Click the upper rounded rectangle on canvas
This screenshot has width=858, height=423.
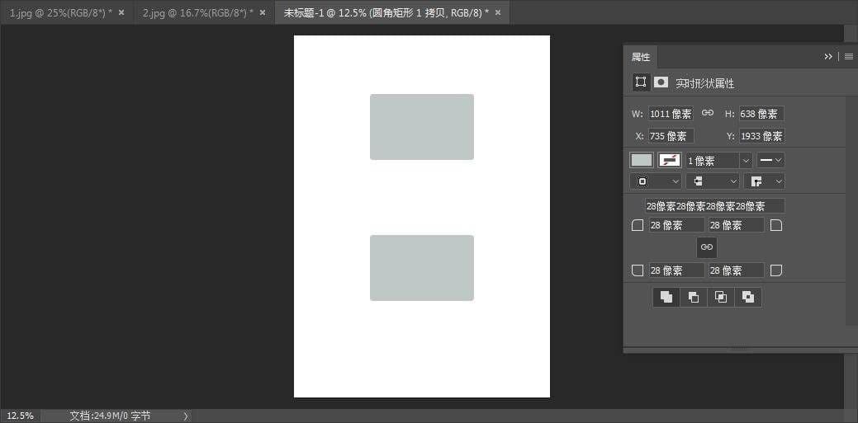(422, 127)
